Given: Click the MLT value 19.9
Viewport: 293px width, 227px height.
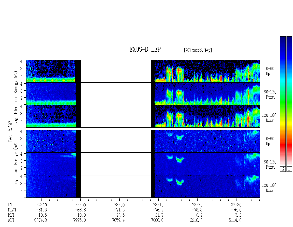Looking at the screenshot, I should click(82, 215).
